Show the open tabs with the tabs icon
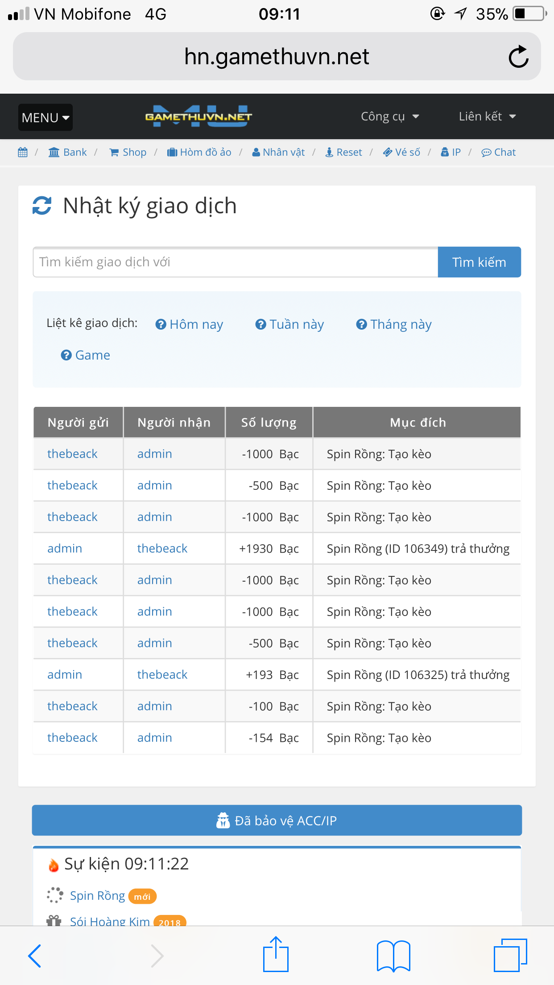 [x=510, y=955]
